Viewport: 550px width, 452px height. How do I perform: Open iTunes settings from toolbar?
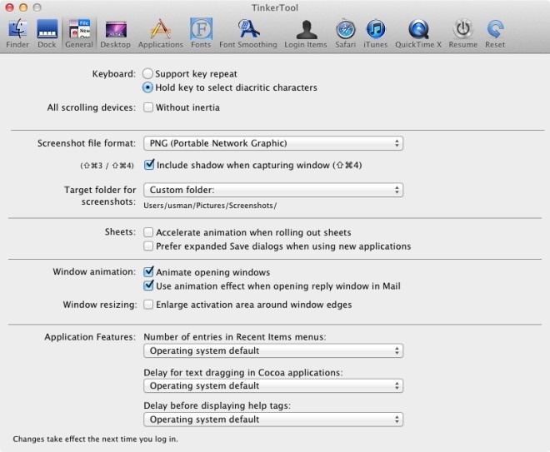tap(376, 33)
